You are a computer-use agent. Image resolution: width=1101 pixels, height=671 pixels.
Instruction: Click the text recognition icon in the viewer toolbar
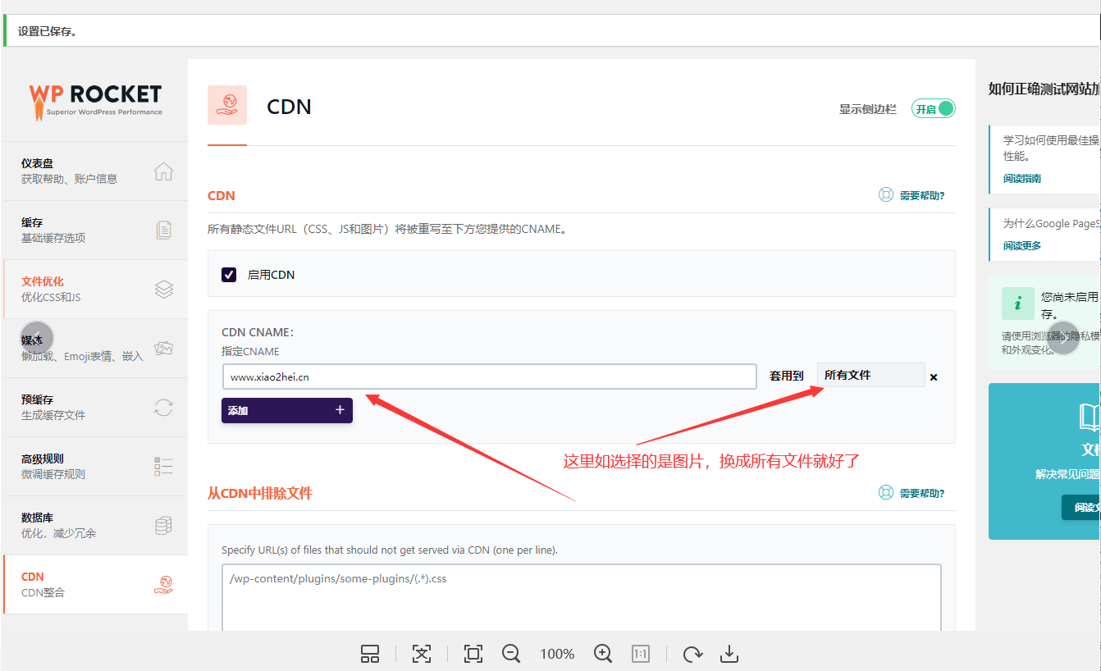422,654
